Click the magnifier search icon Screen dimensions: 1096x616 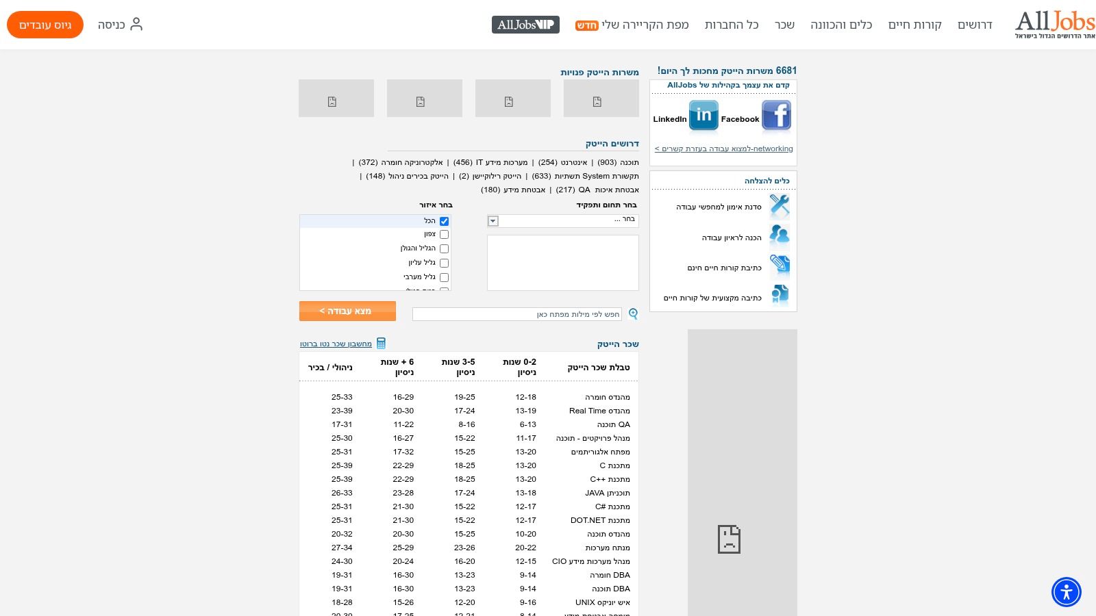pos(633,313)
